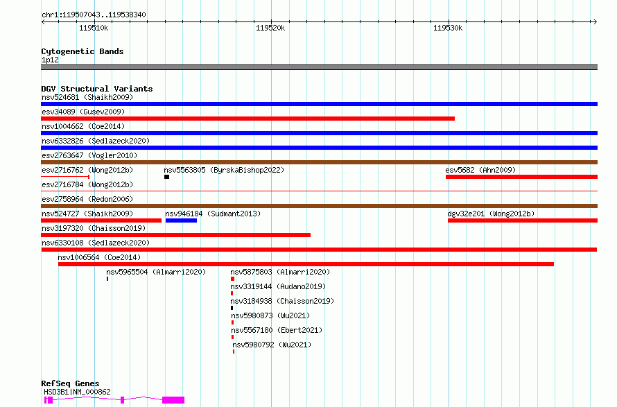Click the large magenta HSD3B1 exon block

(173, 400)
